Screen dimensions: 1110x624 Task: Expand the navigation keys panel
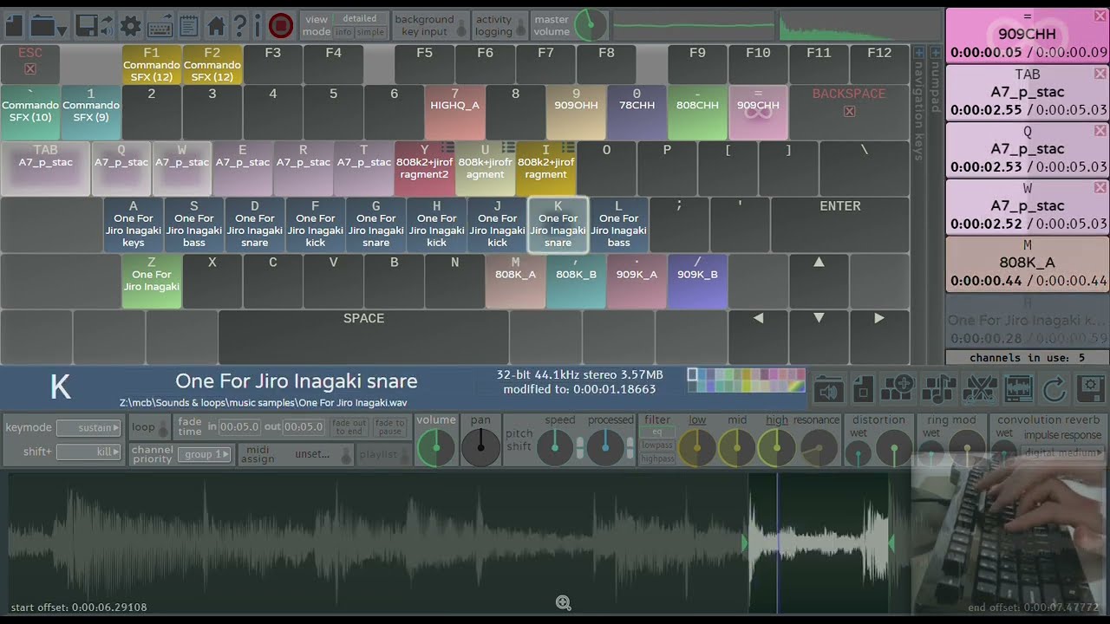tap(919, 52)
